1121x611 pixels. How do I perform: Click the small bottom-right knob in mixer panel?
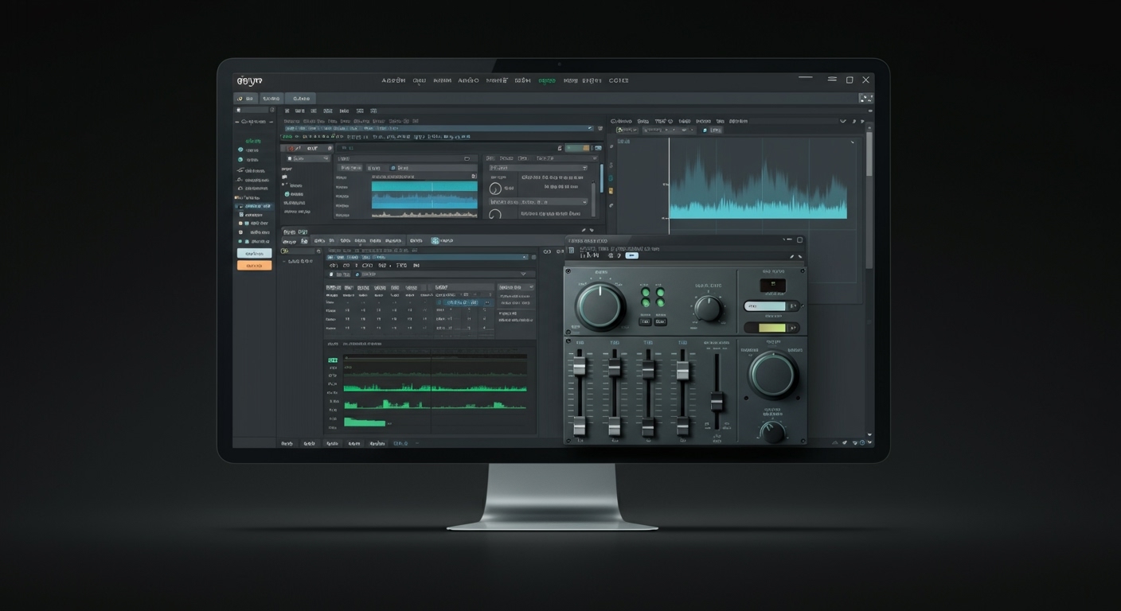[x=771, y=432]
